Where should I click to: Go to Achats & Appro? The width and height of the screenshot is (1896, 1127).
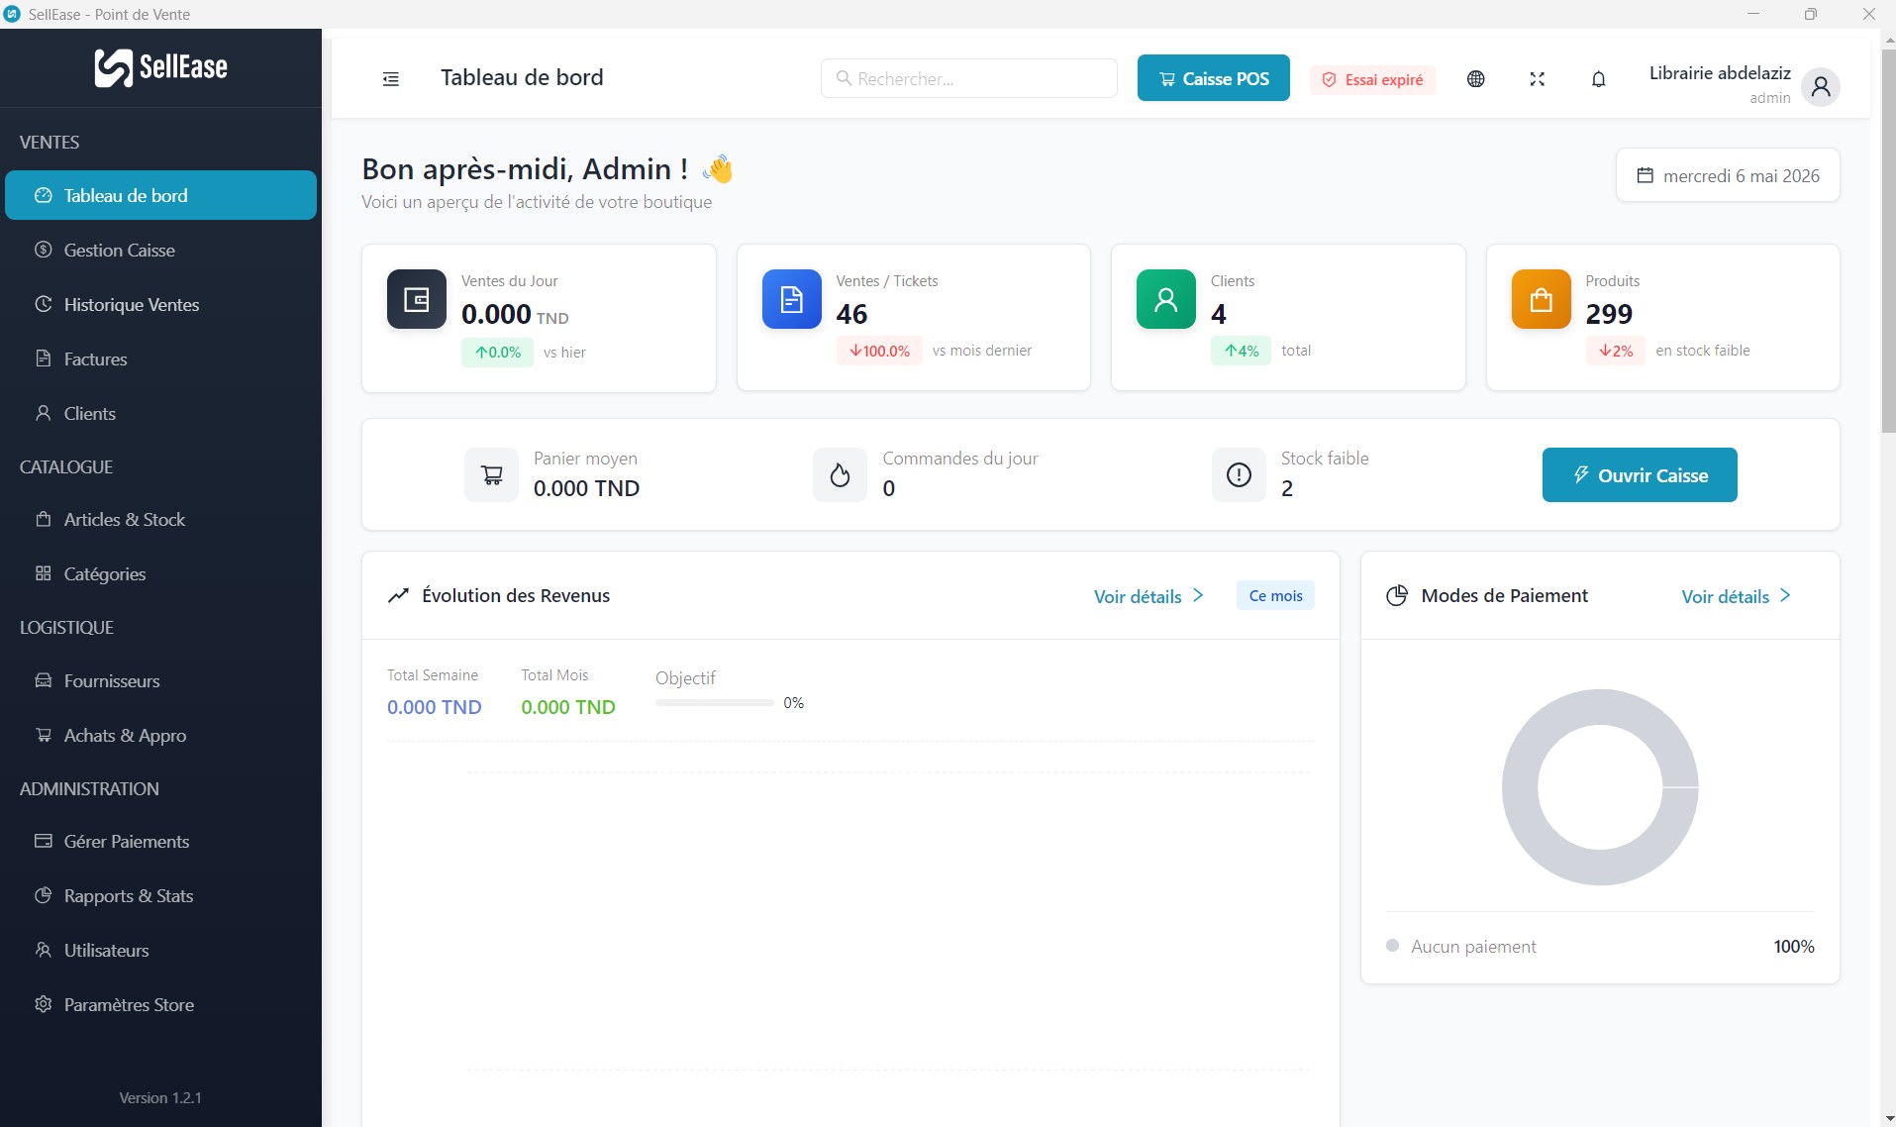coord(160,735)
